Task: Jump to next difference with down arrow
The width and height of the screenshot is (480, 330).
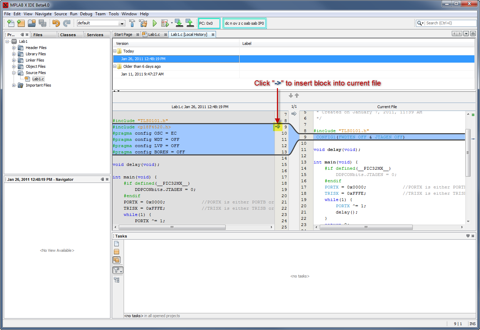Action: [x=291, y=96]
